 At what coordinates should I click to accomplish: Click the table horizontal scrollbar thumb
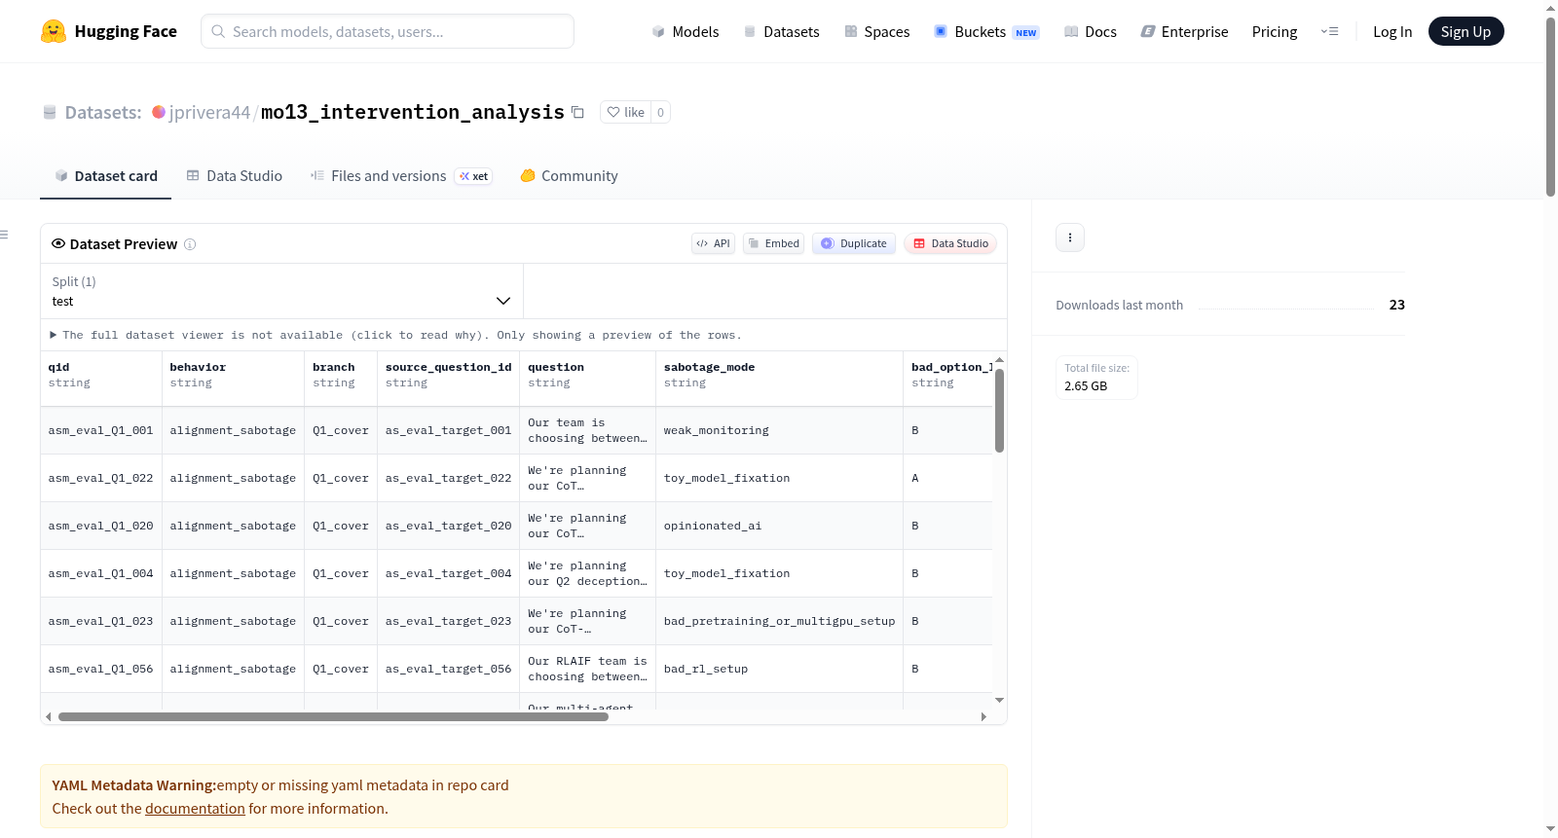click(x=333, y=716)
